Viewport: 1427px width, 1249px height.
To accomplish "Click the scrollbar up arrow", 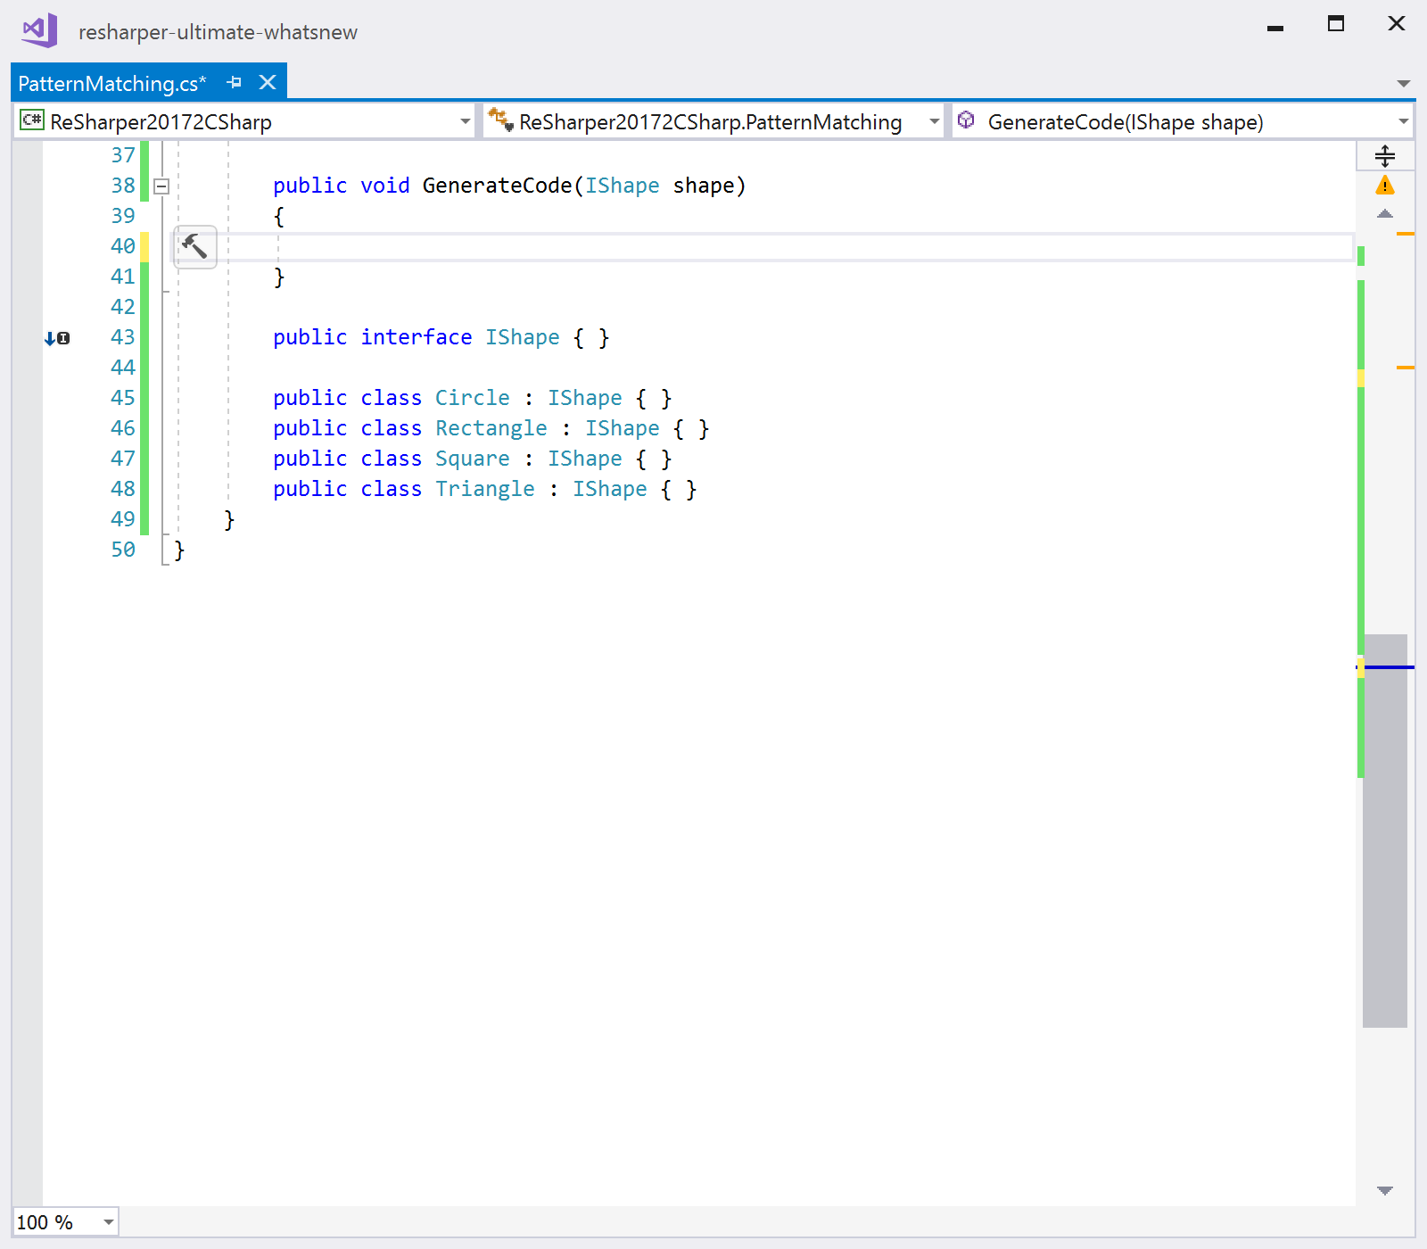I will [x=1384, y=214].
